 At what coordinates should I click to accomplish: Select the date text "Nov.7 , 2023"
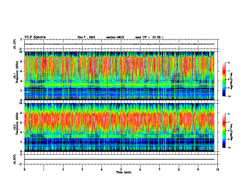(x=86, y=37)
